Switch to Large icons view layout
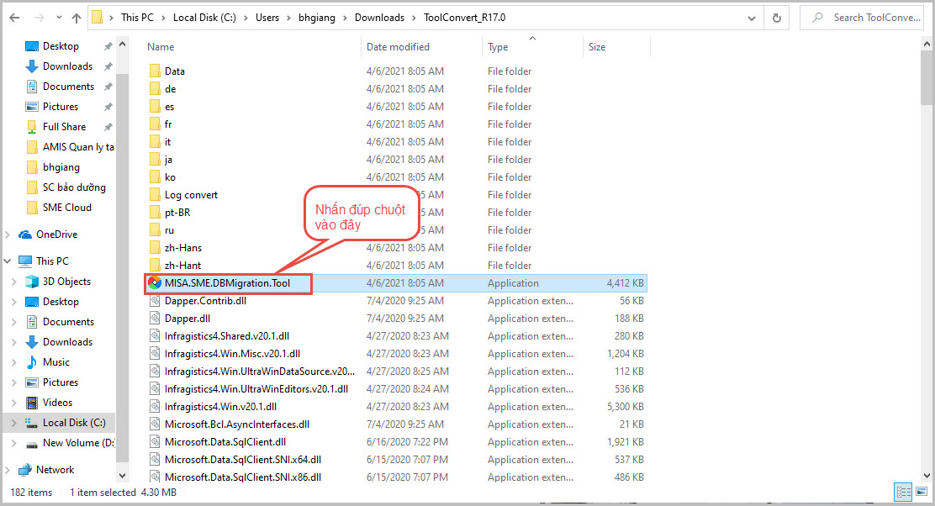The width and height of the screenshot is (935, 506). click(922, 493)
